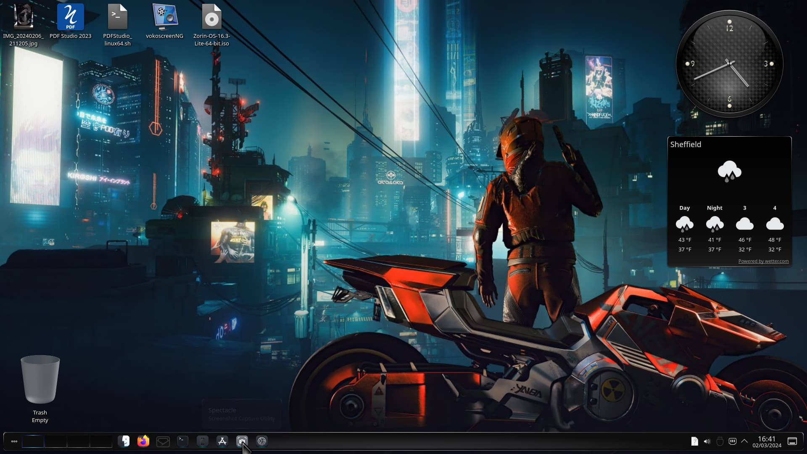
Task: Open the app store icon in taskbar
Action: [222, 441]
